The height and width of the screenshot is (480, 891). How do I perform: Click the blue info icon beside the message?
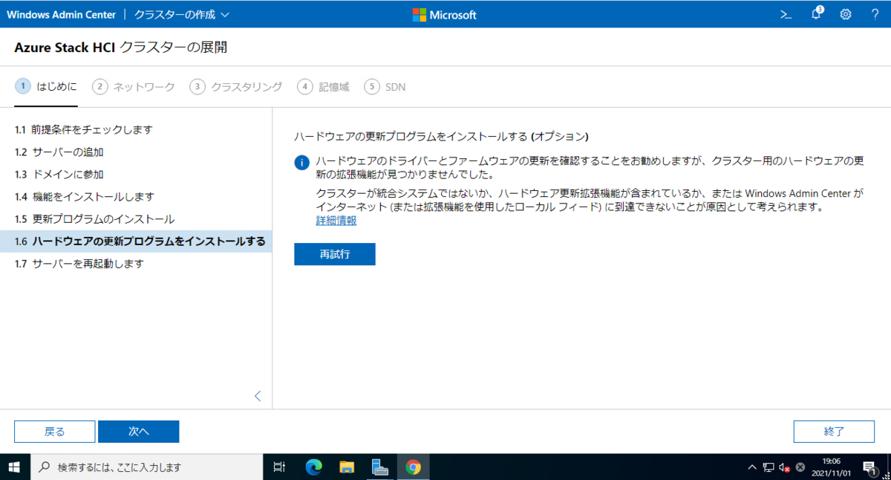[x=301, y=163]
